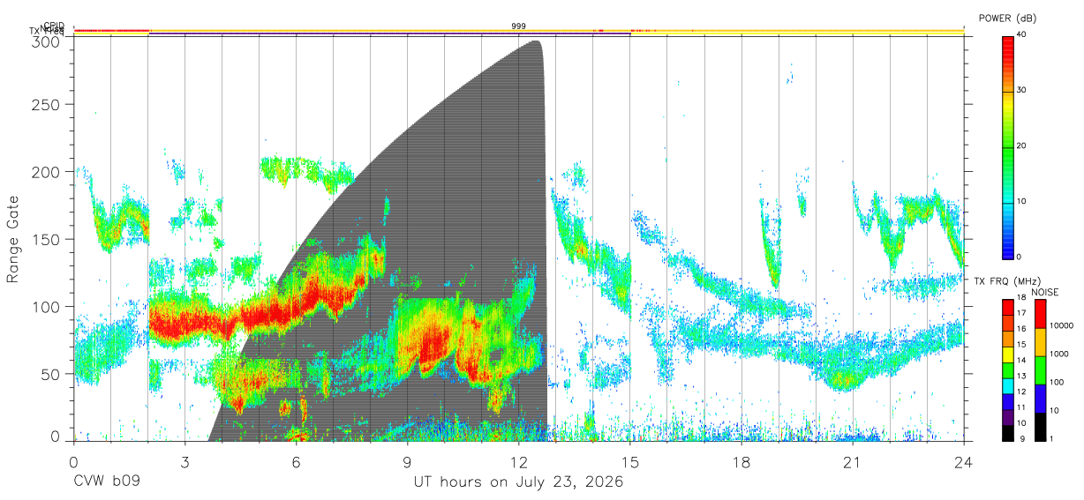Click the 6 hour tick on time axis
1084x500 pixels.
(297, 462)
